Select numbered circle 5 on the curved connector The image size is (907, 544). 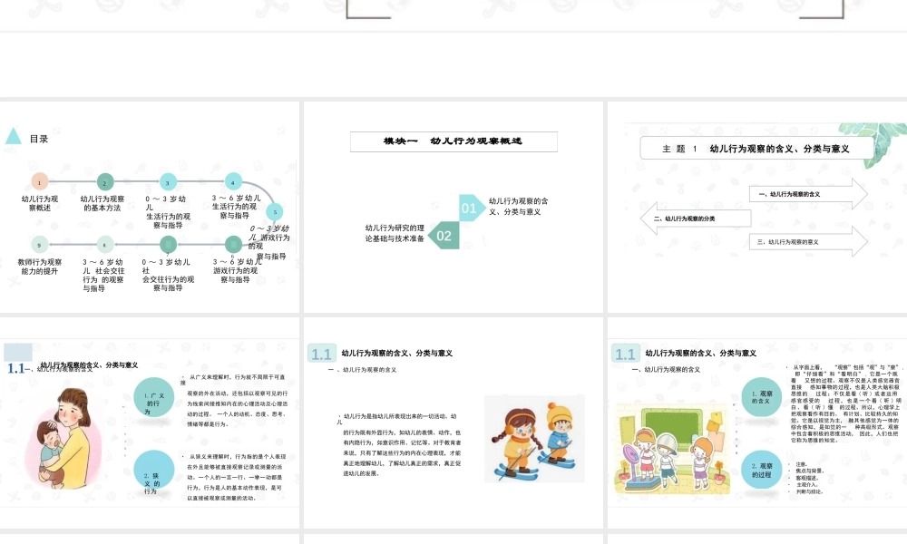coord(276,211)
